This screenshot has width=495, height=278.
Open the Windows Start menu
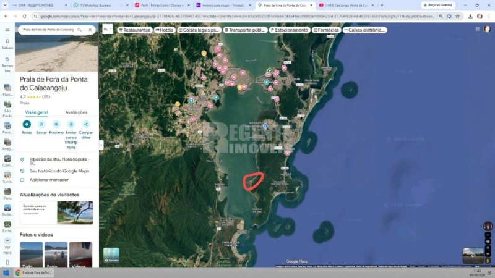click(x=6, y=273)
